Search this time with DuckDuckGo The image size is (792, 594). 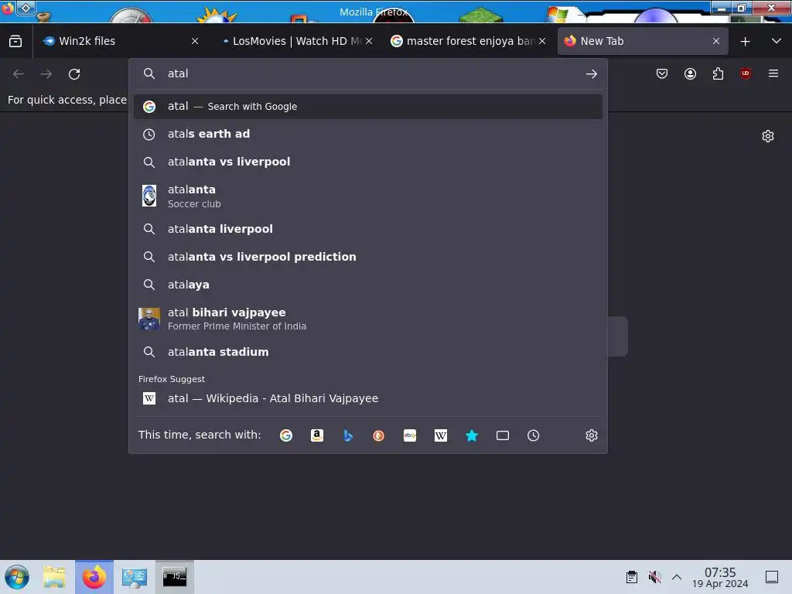tap(378, 435)
